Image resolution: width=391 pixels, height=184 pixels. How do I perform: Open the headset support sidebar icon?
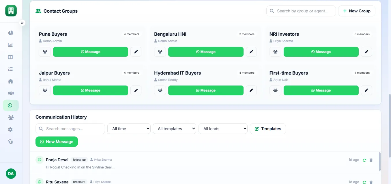(11, 142)
